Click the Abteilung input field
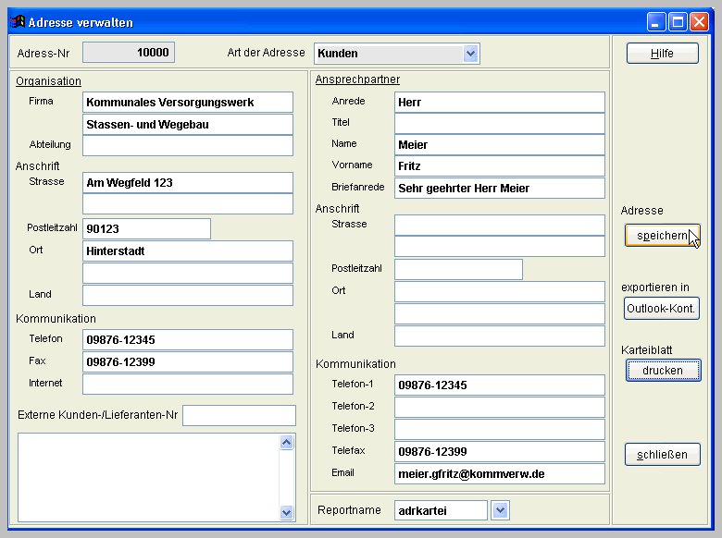Screen dimensions: 722x538 click(187, 145)
